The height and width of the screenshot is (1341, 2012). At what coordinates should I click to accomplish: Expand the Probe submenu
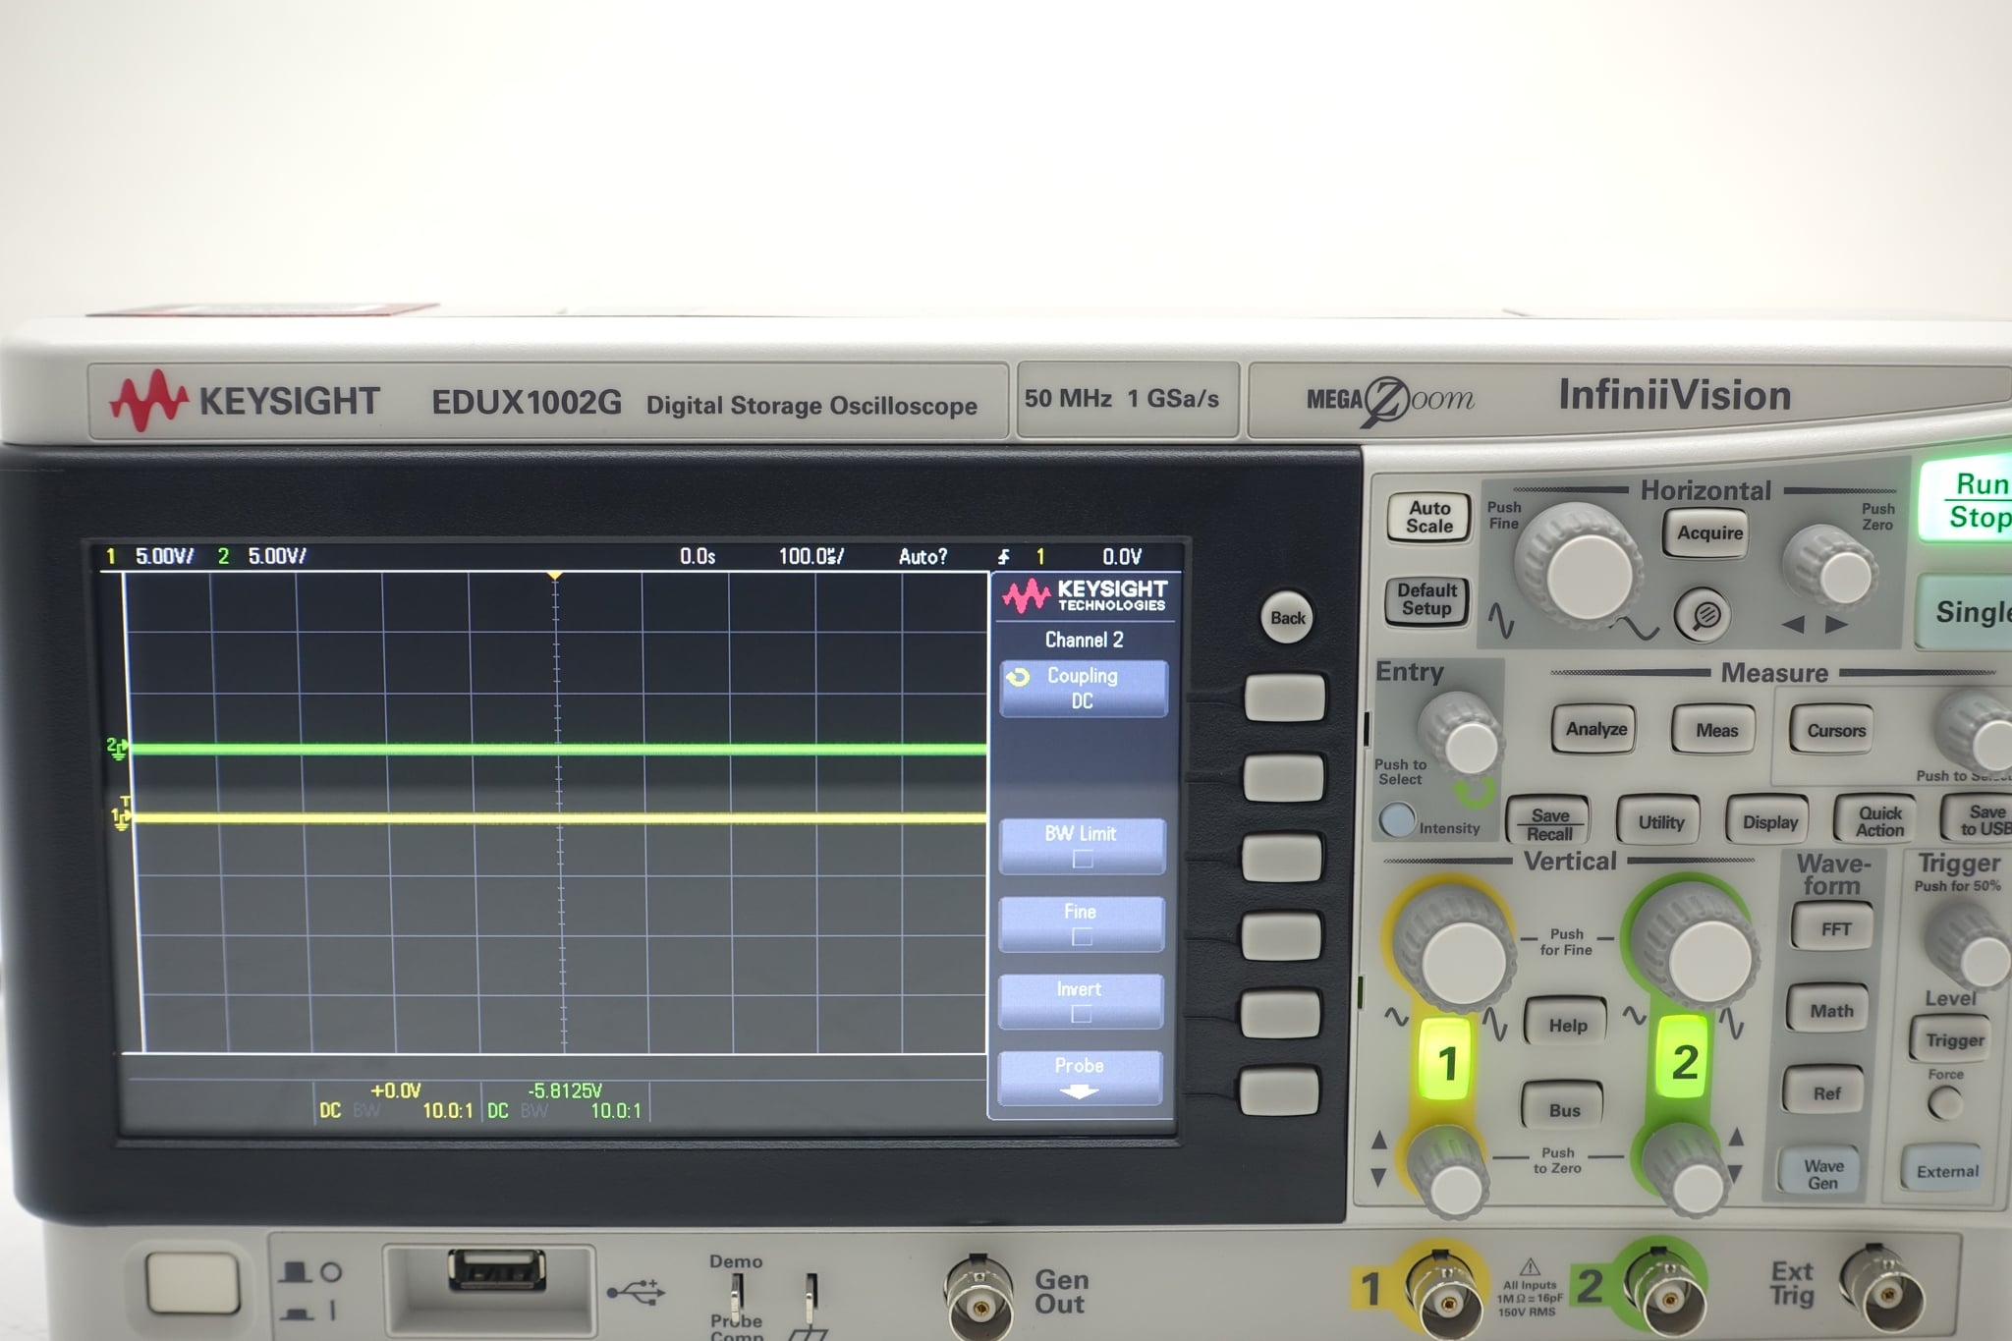tap(1079, 1078)
